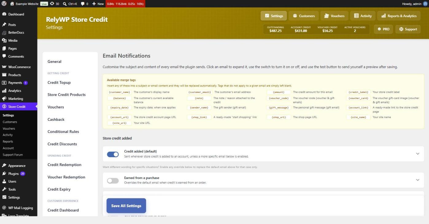Switch to the Settings header tab

click(274, 16)
